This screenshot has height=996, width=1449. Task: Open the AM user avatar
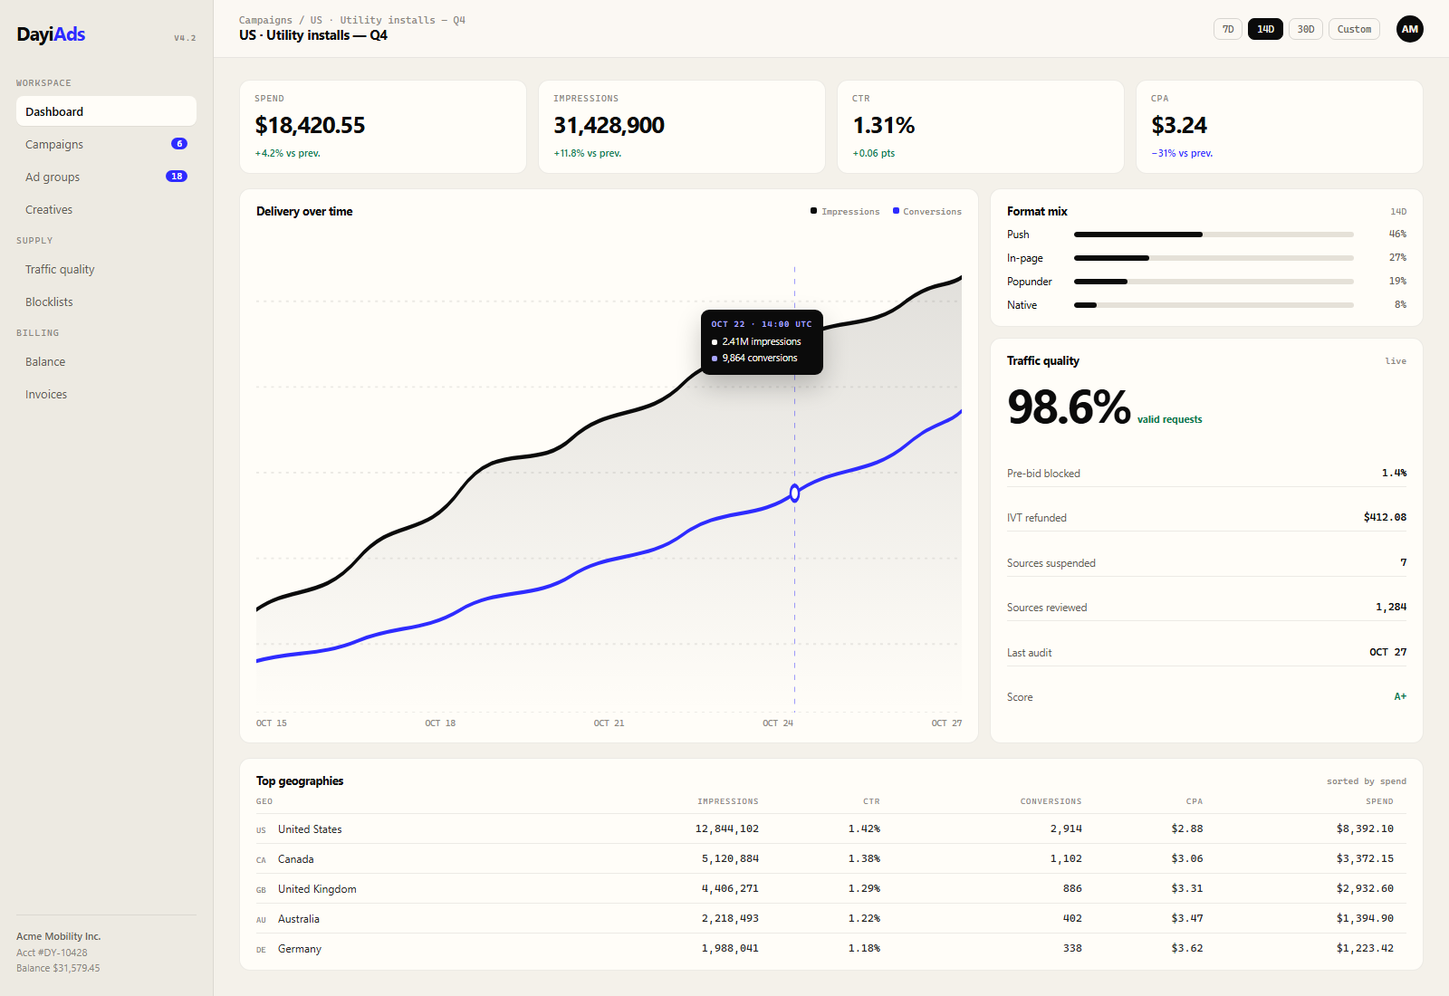(1409, 29)
